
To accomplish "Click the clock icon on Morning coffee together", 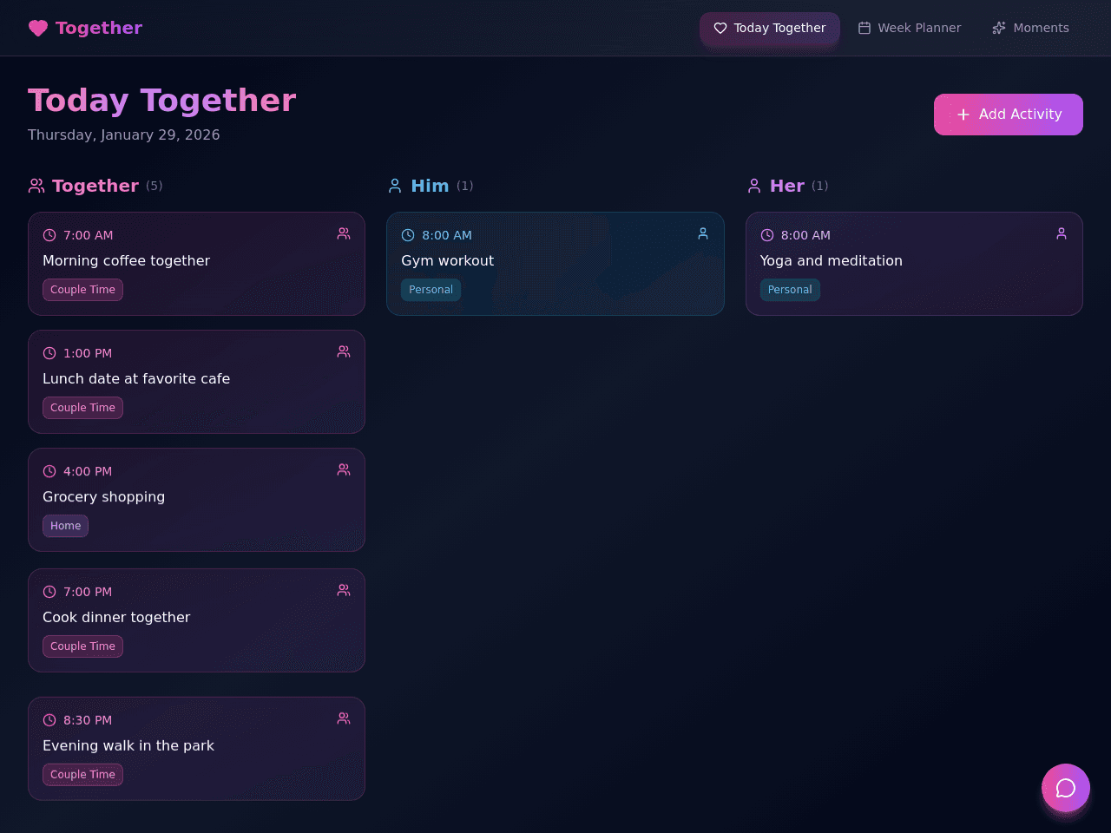I will coord(49,235).
